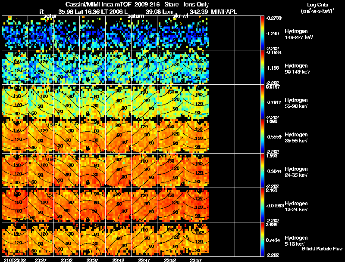345x262 pixels.
Task: Click the 23:42 time label
Action: click(x=118, y=260)
